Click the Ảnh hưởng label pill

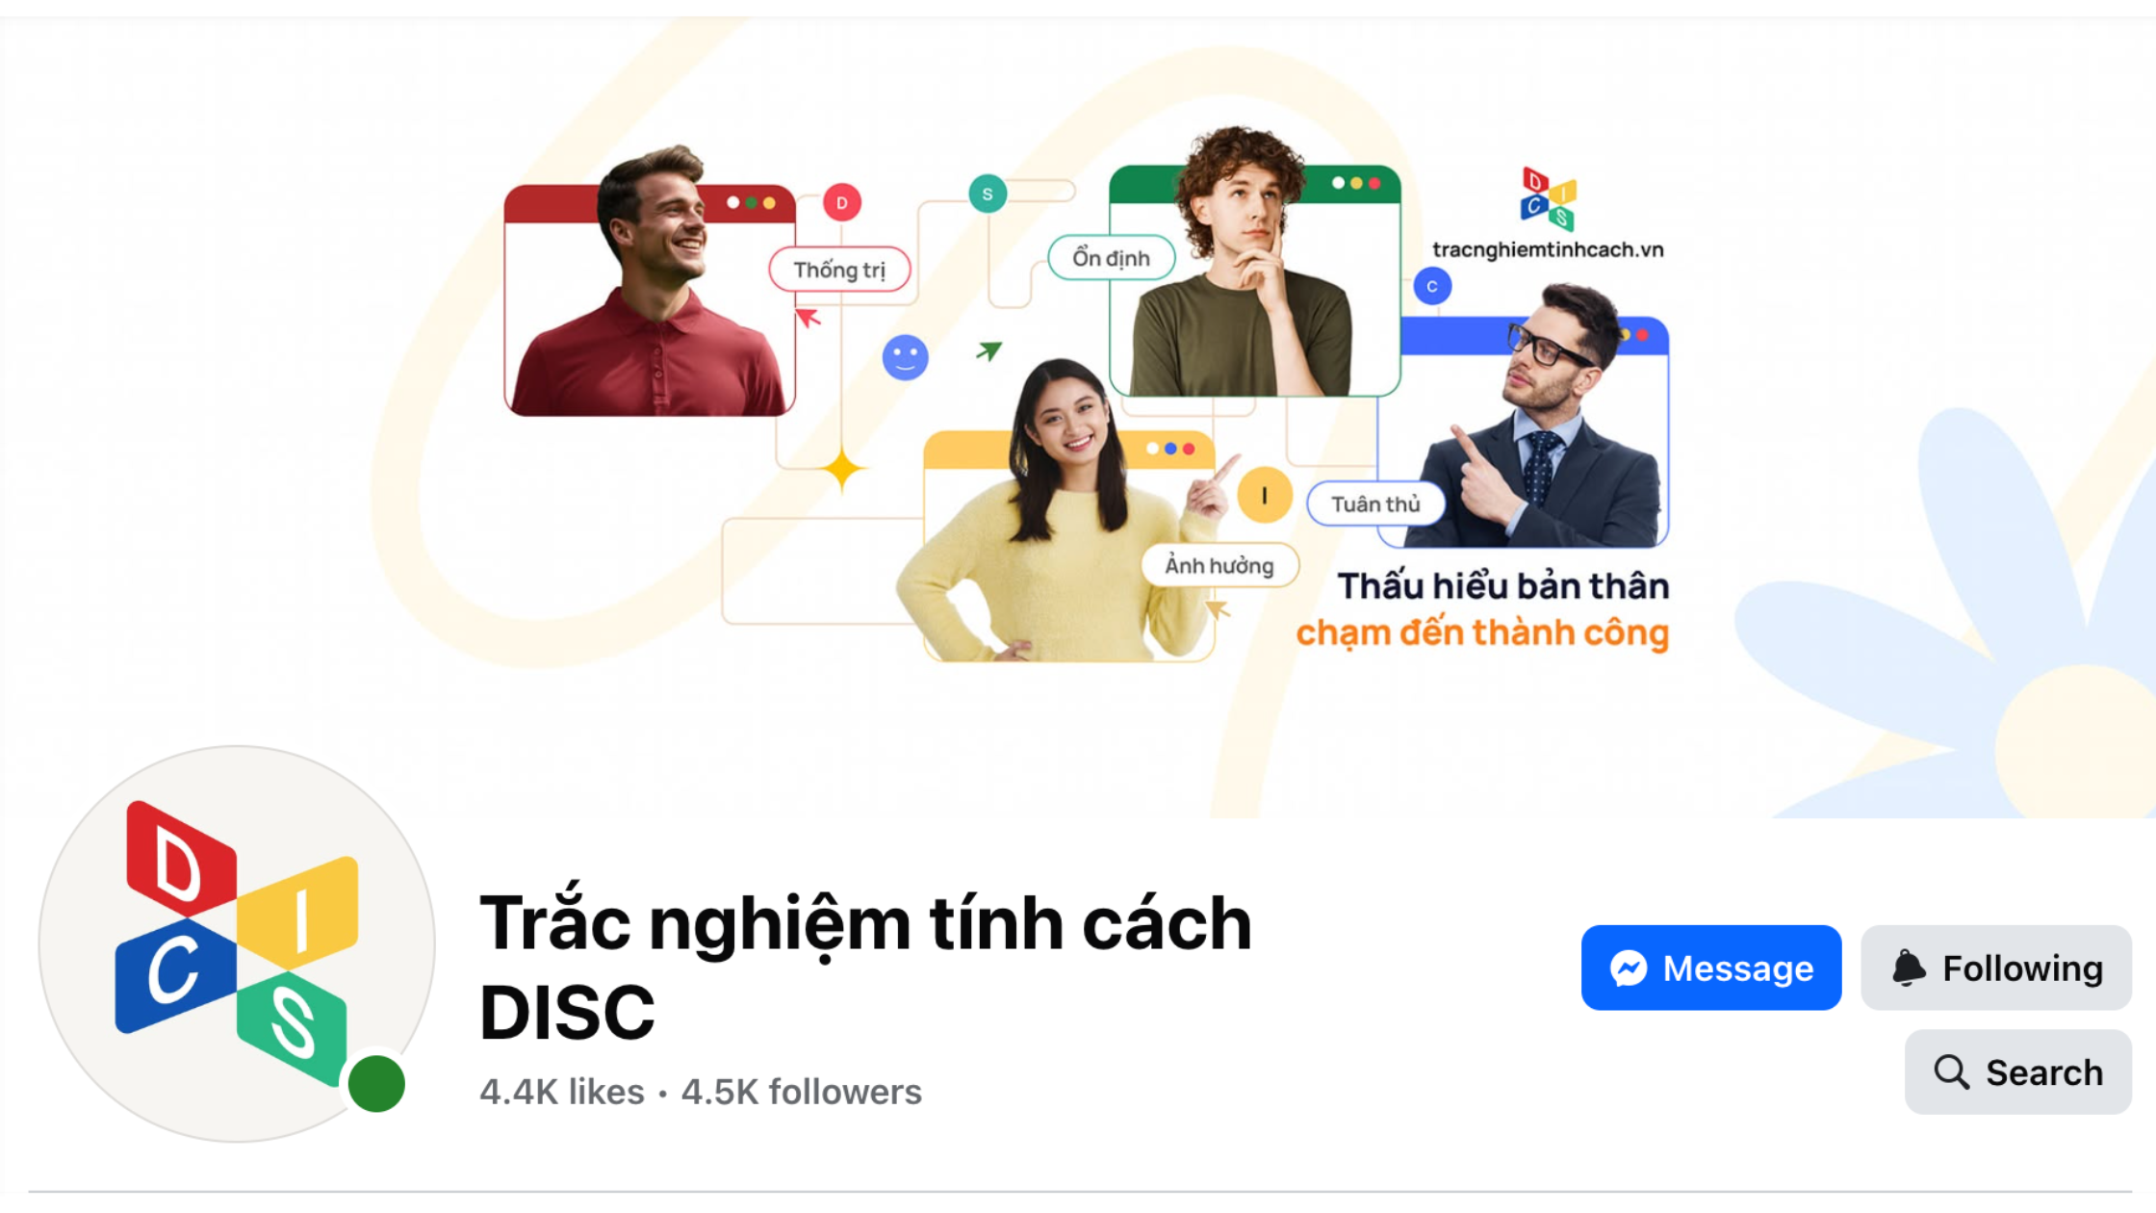point(1219,565)
